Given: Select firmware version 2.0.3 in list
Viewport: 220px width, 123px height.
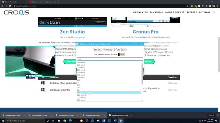Looking at the screenshot, I should point(109,93).
